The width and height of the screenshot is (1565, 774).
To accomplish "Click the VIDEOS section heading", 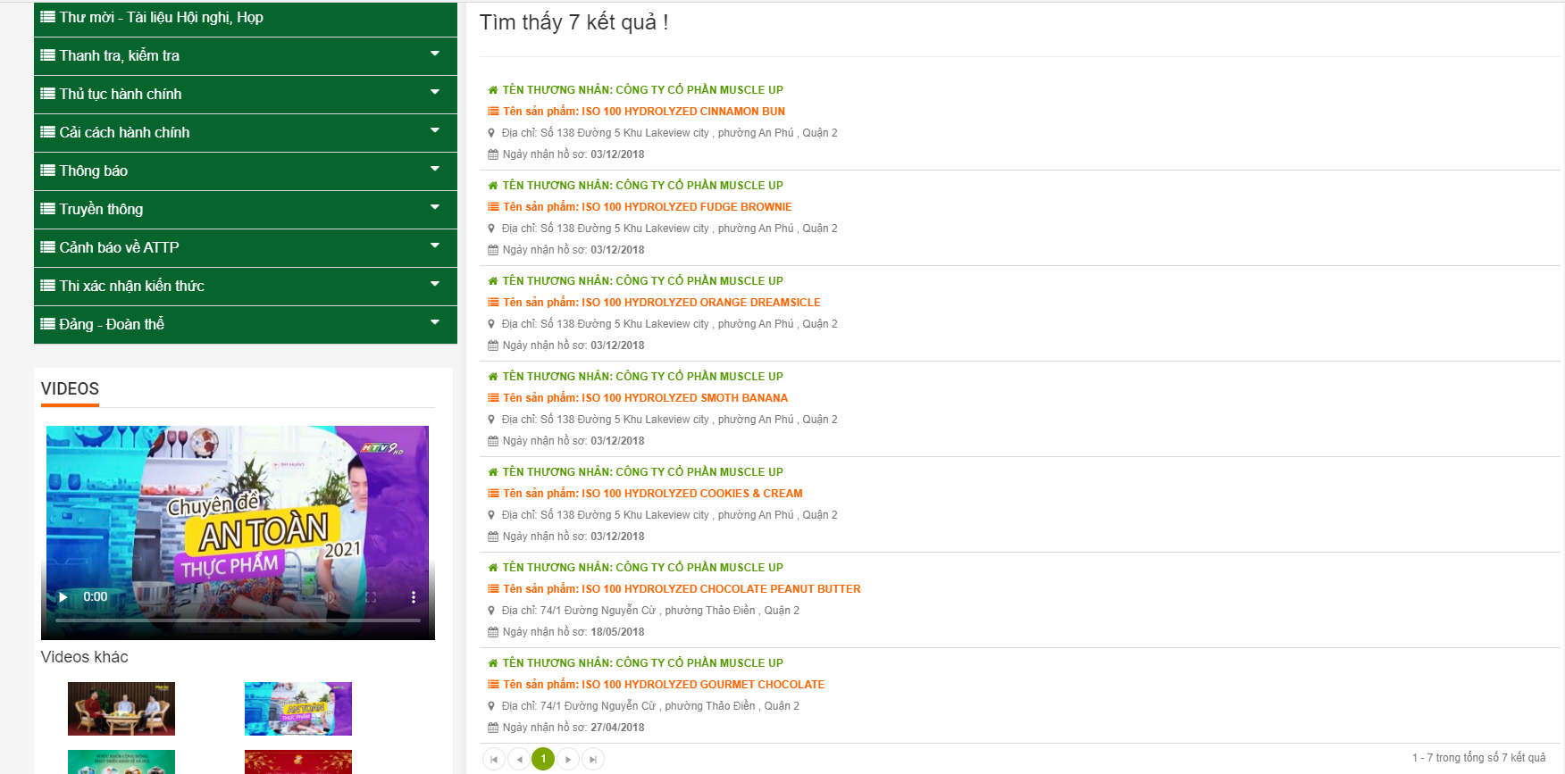I will click(x=70, y=389).
